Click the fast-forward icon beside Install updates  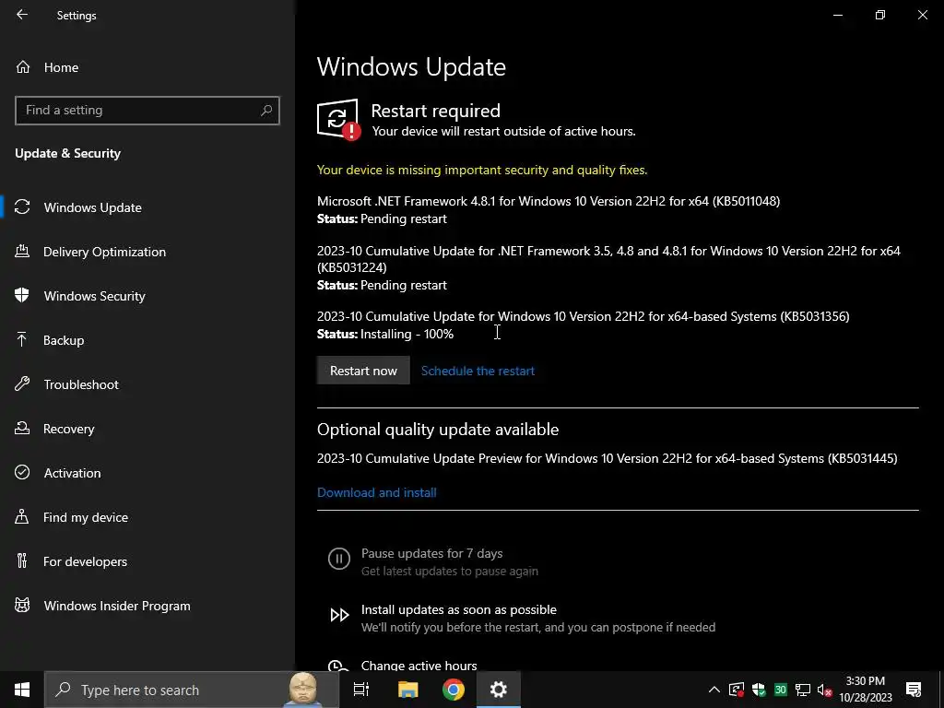(339, 615)
